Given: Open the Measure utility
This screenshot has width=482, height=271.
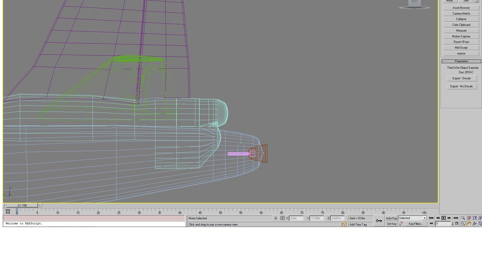Looking at the screenshot, I should pyautogui.click(x=461, y=31).
